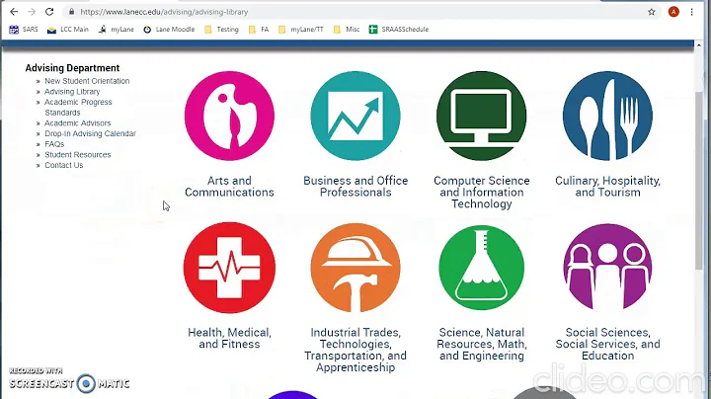
Task: Click Computer Science and Information Technology text
Action: [482, 193]
